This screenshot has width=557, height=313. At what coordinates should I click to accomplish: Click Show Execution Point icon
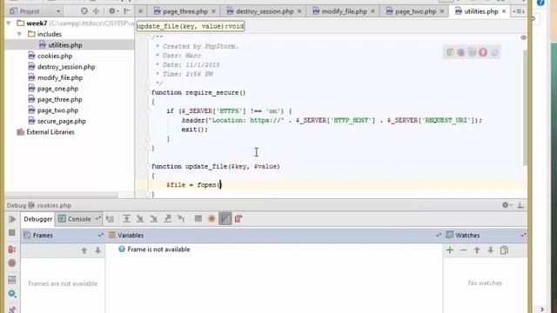(x=111, y=219)
